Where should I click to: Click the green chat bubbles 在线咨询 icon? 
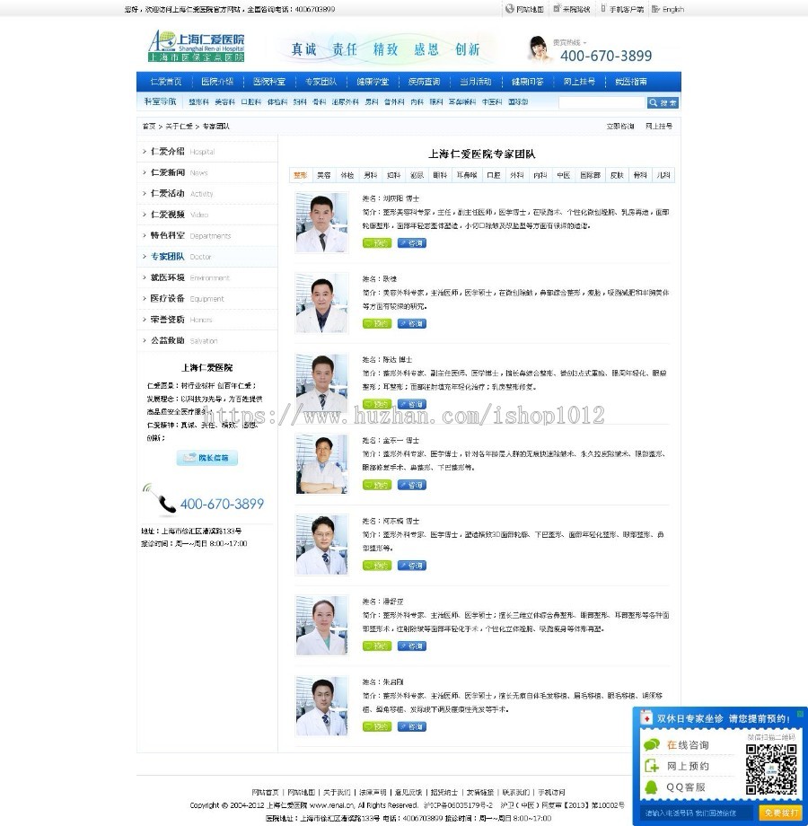pyautogui.click(x=652, y=744)
